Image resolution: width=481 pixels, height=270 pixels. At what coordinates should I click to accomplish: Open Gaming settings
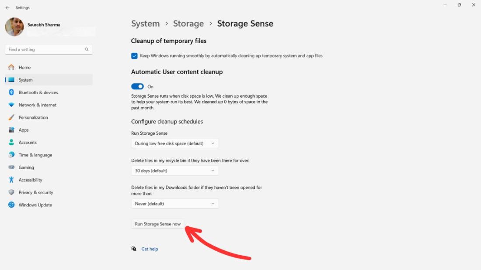pos(27,167)
